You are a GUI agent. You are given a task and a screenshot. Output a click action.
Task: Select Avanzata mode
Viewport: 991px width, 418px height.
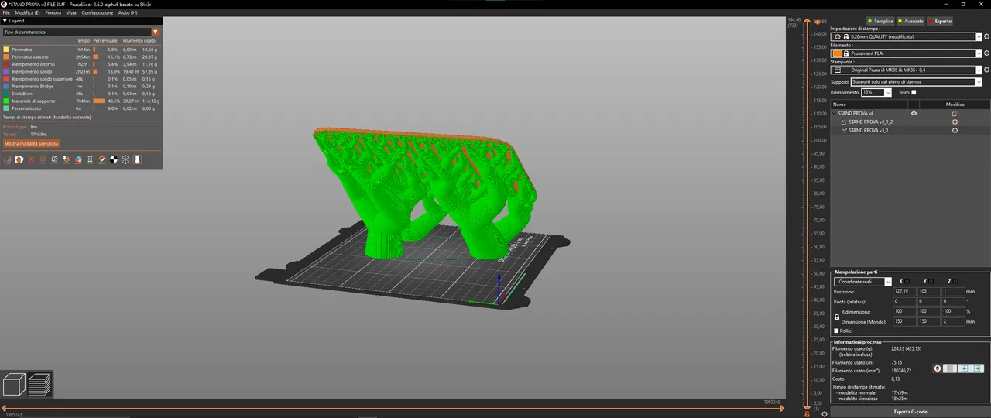coord(910,21)
